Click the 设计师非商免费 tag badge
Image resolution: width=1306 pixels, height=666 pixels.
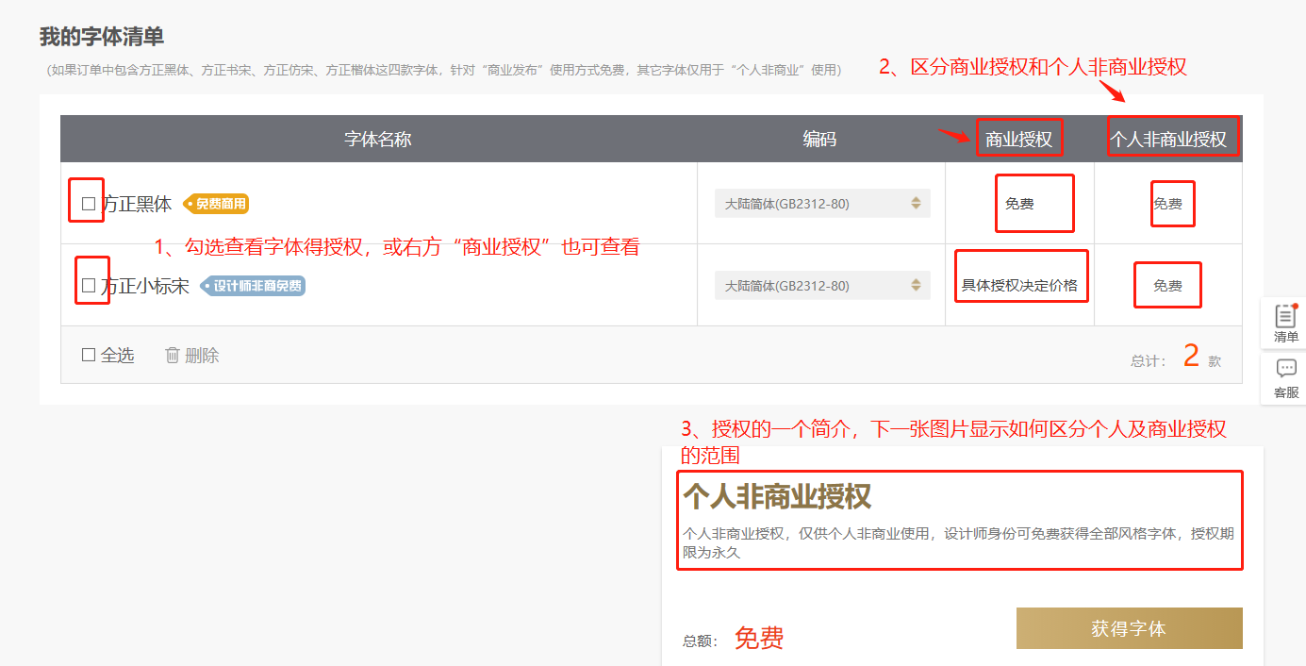253,286
